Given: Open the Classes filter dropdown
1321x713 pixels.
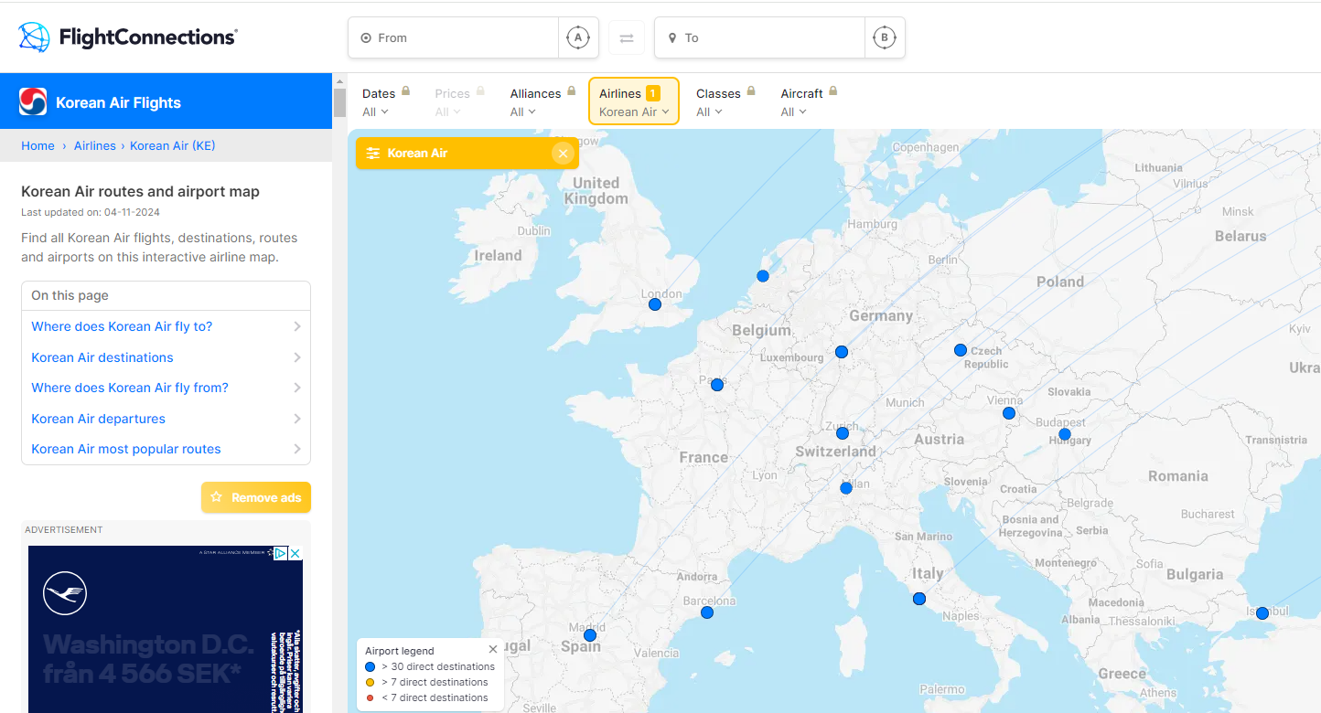Looking at the screenshot, I should pyautogui.click(x=717, y=102).
